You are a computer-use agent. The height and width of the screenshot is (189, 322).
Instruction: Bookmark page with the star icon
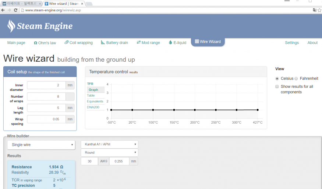319,10
